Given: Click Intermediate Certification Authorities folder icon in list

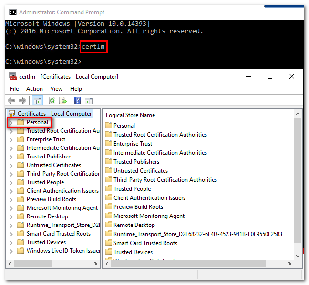Looking at the screenshot, I should [109, 152].
